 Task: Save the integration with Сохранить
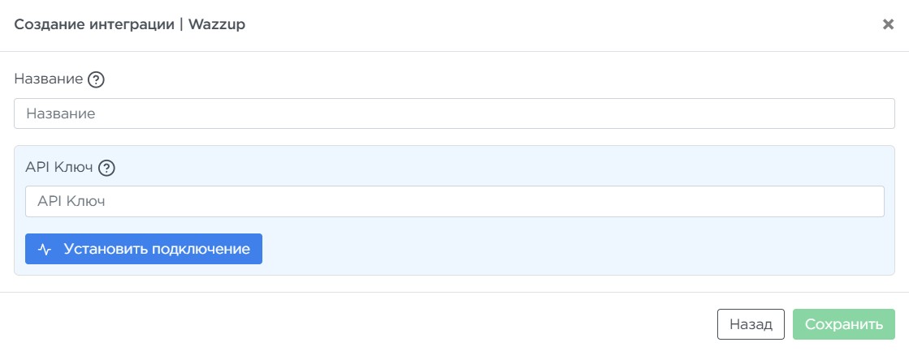click(x=843, y=324)
